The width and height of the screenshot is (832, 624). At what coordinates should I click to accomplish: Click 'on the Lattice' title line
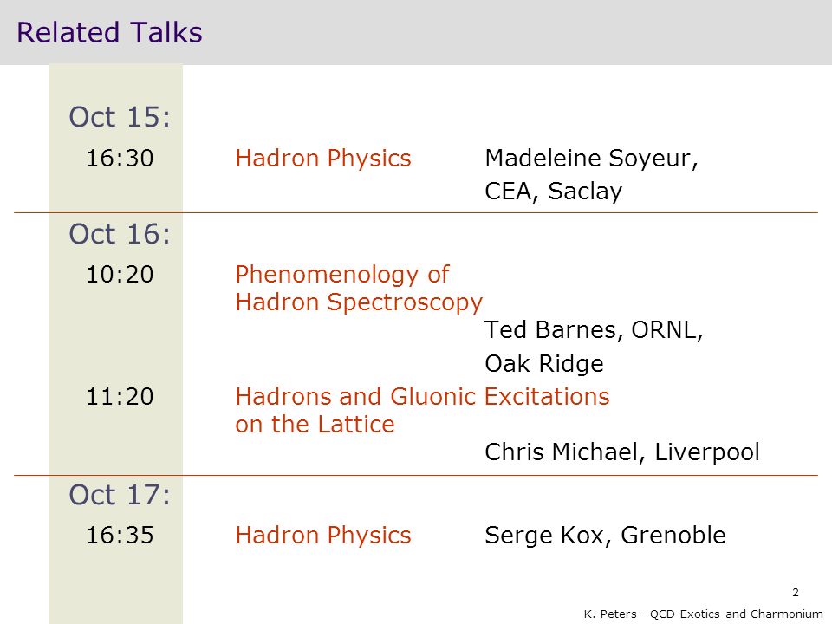point(315,425)
